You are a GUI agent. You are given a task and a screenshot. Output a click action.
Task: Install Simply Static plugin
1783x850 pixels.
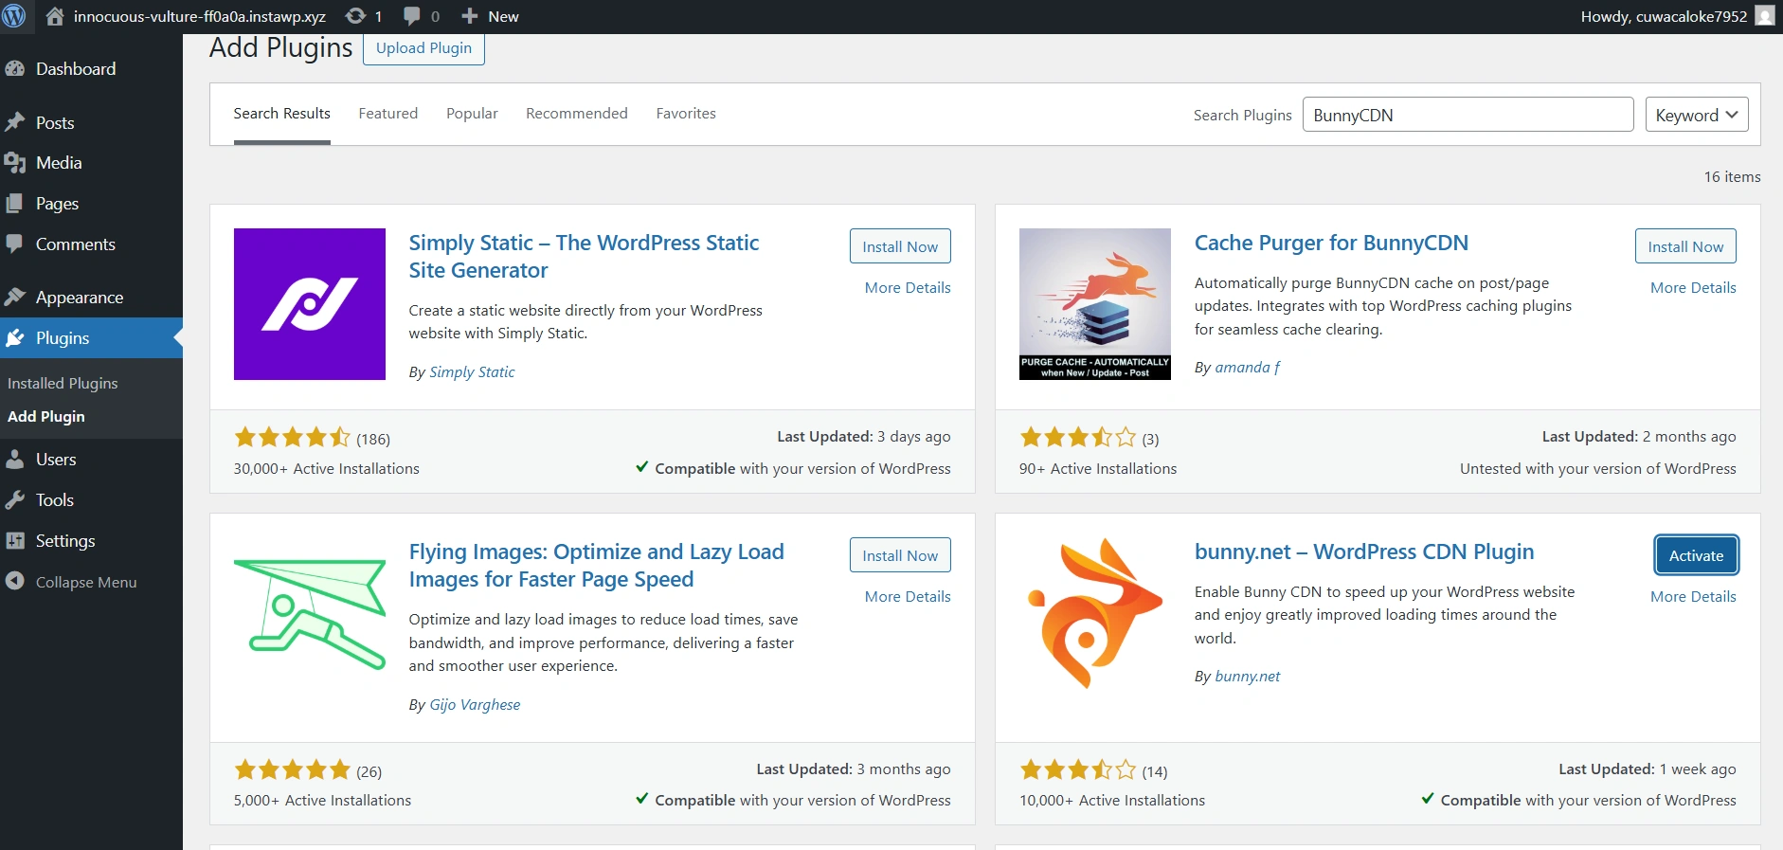click(x=900, y=246)
